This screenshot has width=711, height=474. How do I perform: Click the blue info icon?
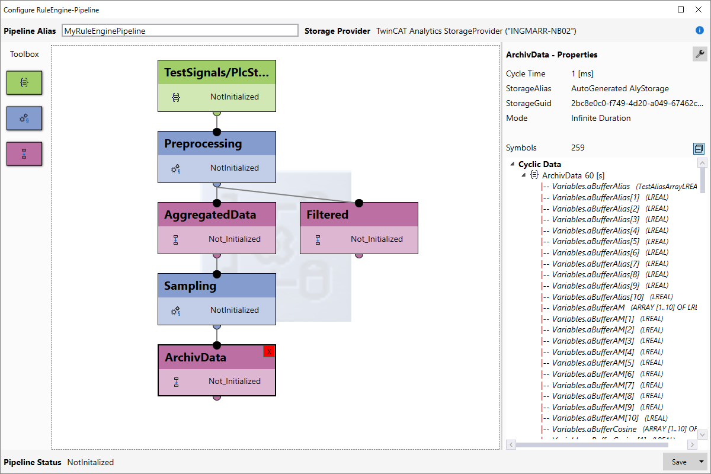[x=700, y=30]
